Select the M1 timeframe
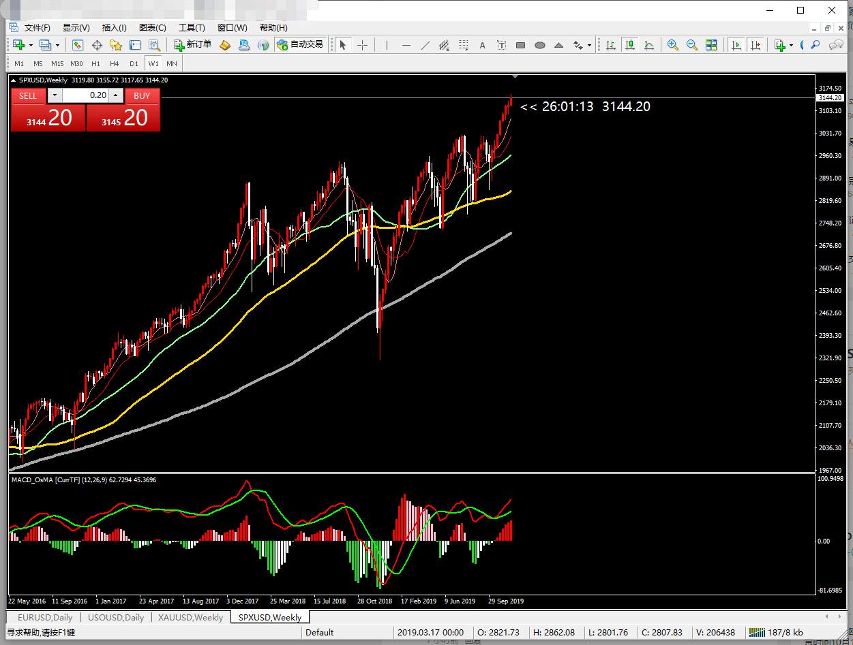Image resolution: width=853 pixels, height=645 pixels. coord(19,63)
